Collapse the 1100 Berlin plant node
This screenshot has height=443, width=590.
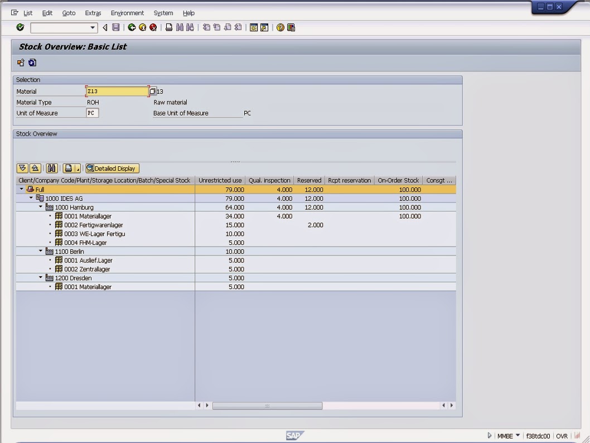(41, 251)
